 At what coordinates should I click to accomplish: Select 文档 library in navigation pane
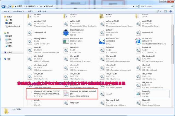click(10, 43)
